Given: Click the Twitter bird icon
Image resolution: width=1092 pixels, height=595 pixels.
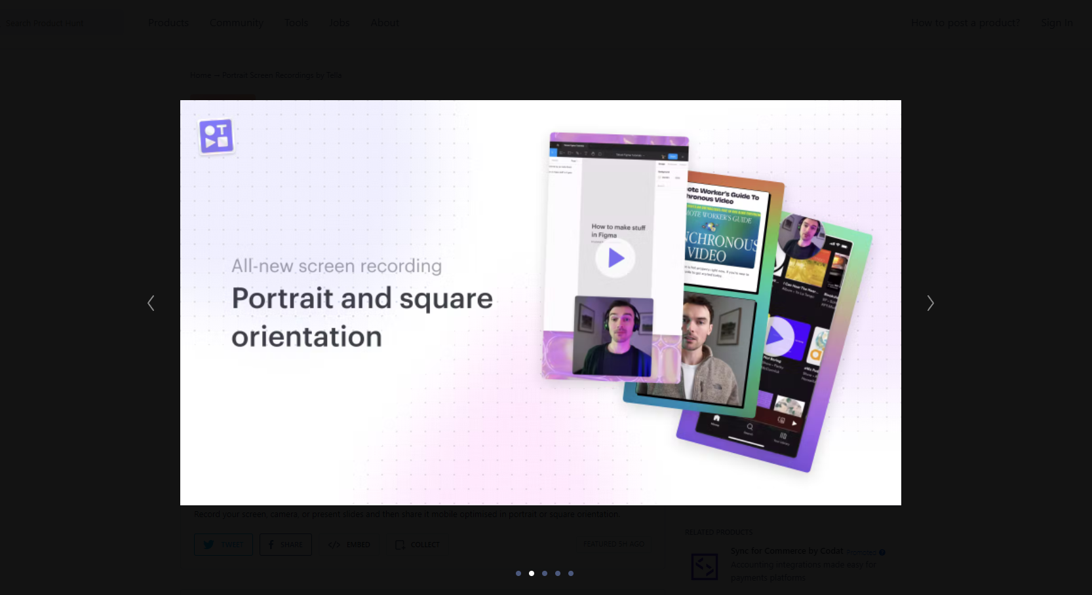Looking at the screenshot, I should click(x=208, y=545).
